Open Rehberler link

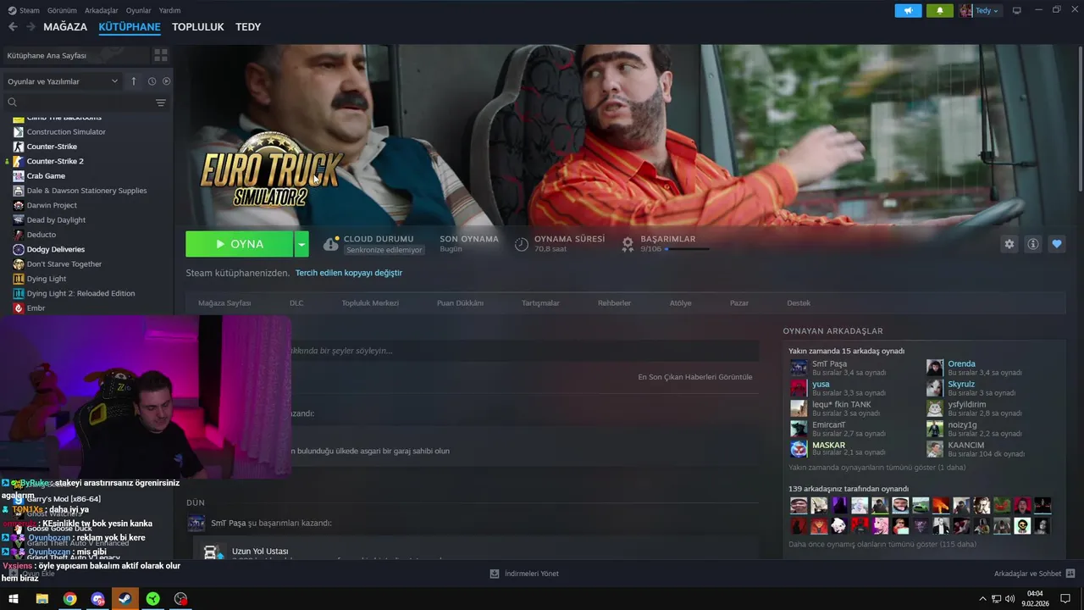pyautogui.click(x=614, y=303)
